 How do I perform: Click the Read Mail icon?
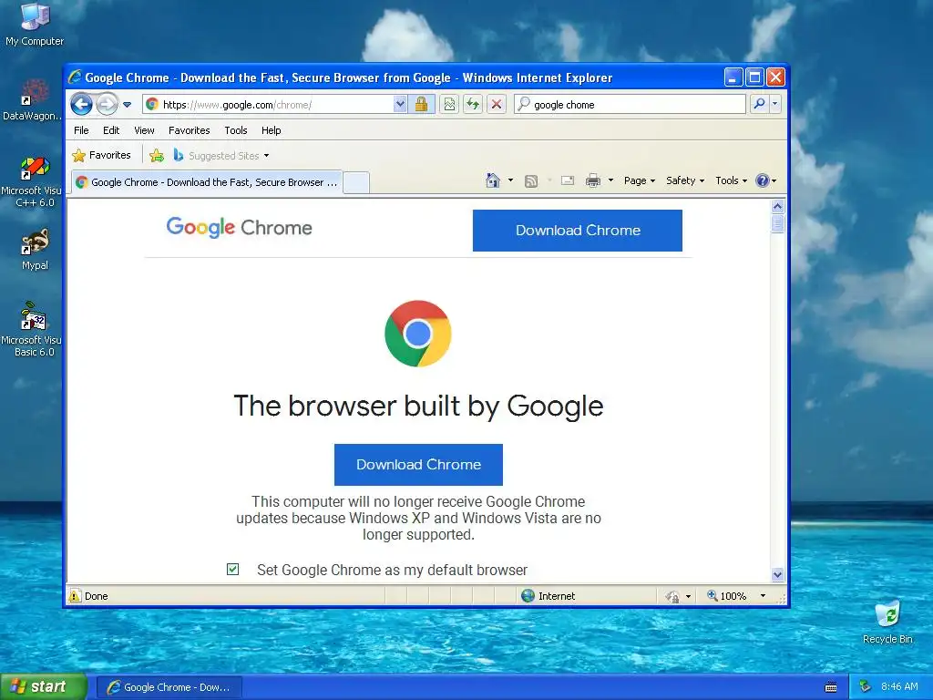point(568,180)
